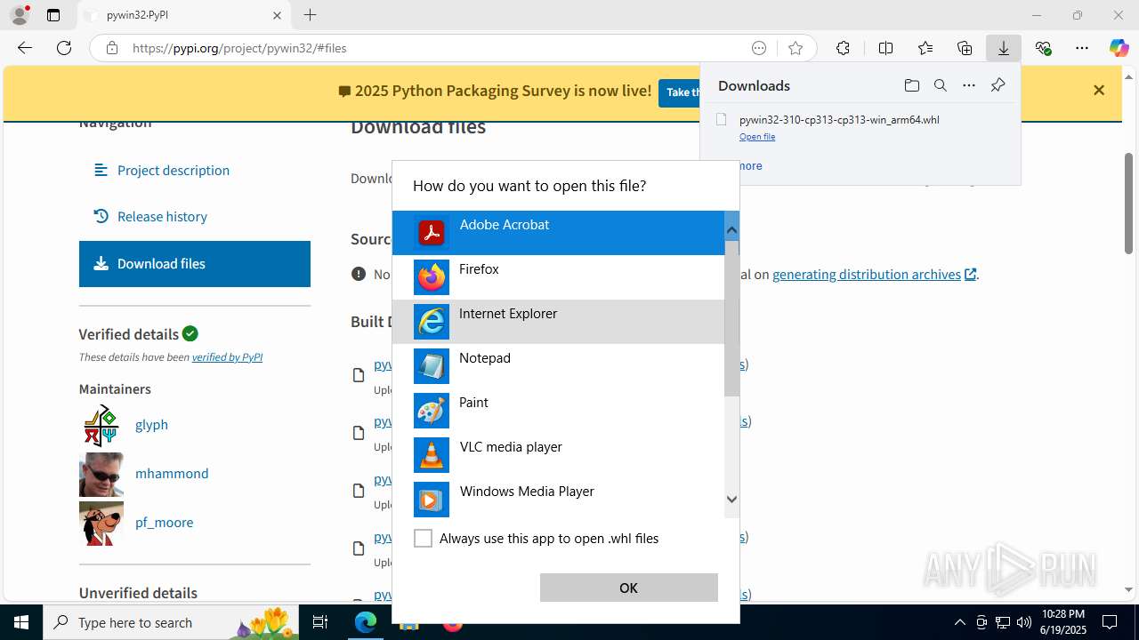1139x640 pixels.
Task: Choose Paint to open the file
Action: [559, 411]
